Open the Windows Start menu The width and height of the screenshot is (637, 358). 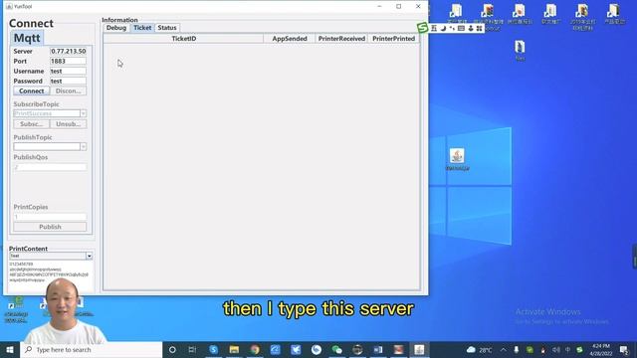[x=10, y=349]
